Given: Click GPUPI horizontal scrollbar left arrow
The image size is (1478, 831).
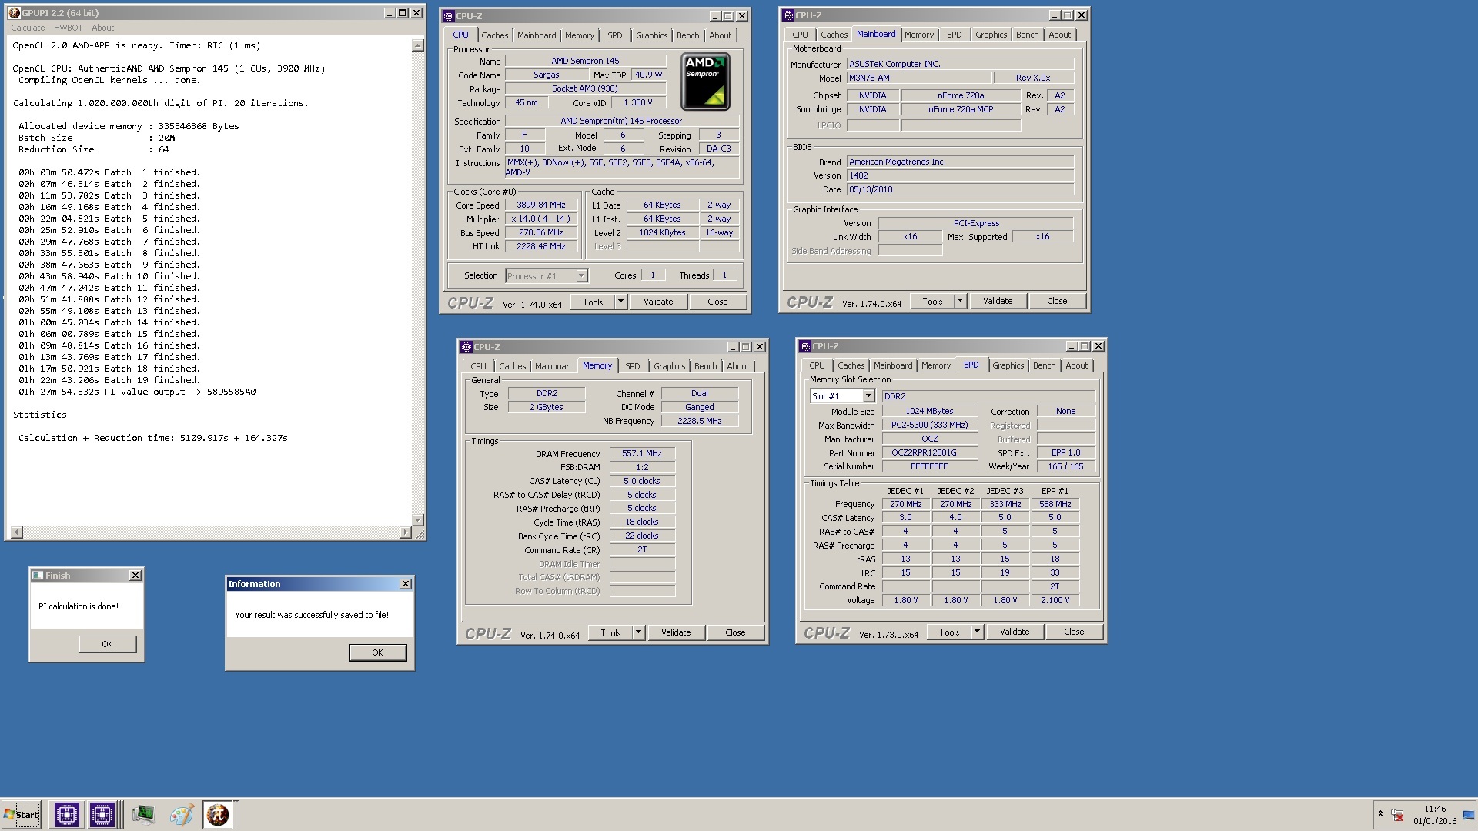Looking at the screenshot, I should click(16, 532).
